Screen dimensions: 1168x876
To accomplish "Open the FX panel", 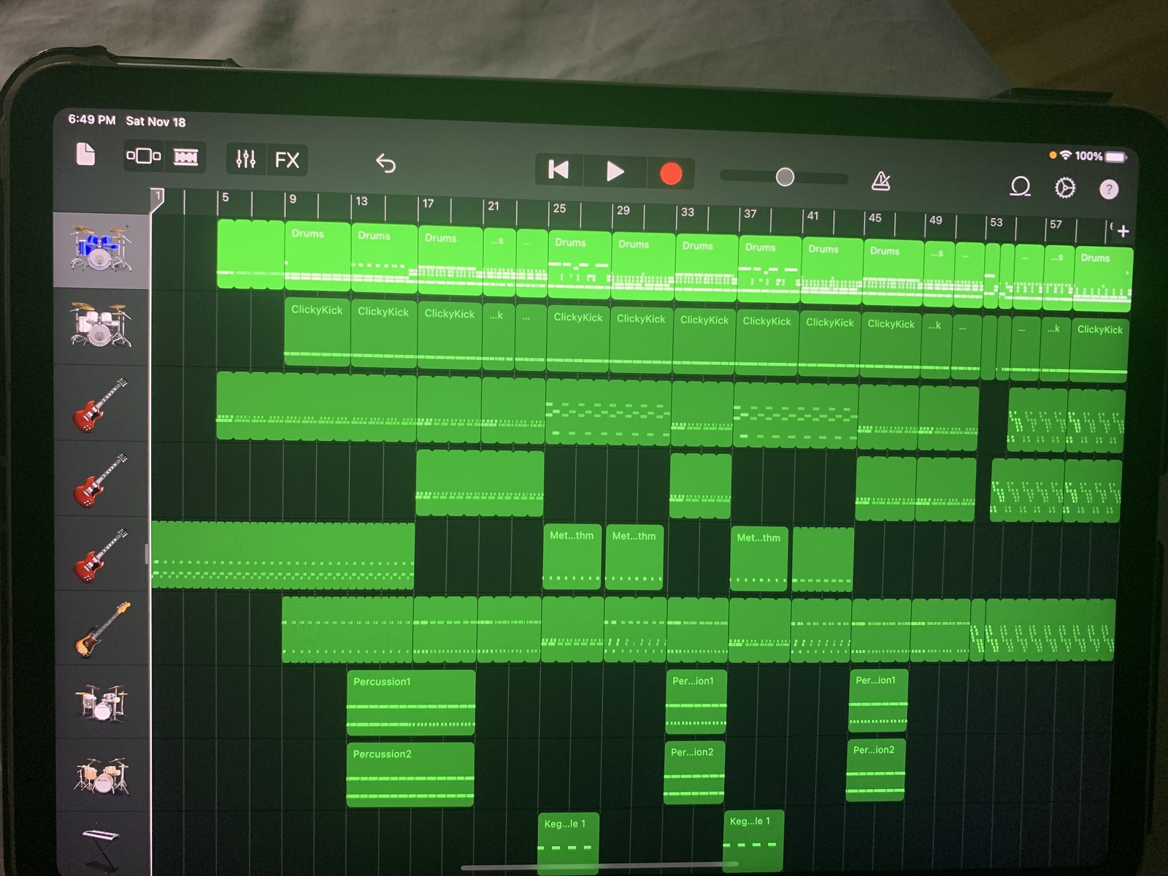I will (287, 160).
